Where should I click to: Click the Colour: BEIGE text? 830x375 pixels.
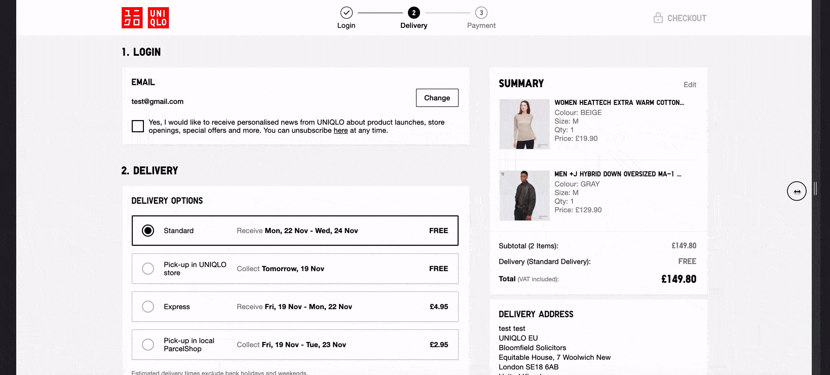coord(578,113)
